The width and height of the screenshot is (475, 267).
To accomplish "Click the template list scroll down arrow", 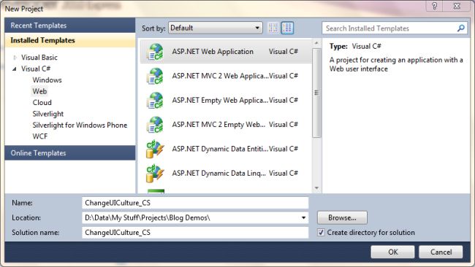I will (x=316, y=188).
